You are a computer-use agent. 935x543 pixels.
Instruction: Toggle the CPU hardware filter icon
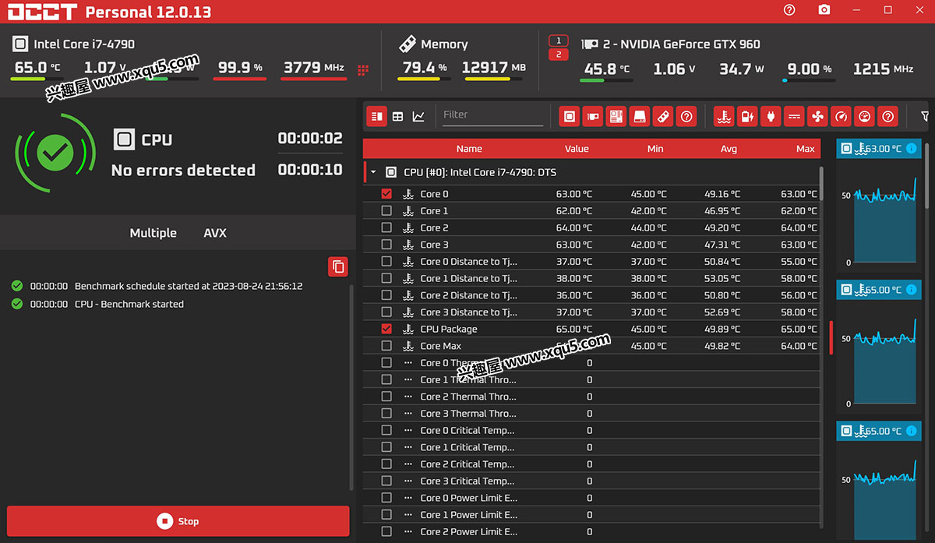tap(570, 116)
